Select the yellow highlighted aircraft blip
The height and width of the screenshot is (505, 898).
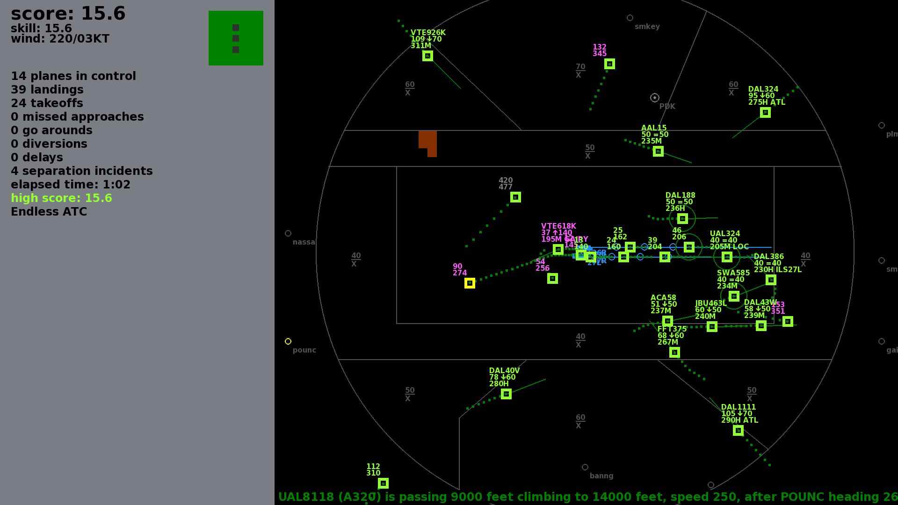(470, 283)
